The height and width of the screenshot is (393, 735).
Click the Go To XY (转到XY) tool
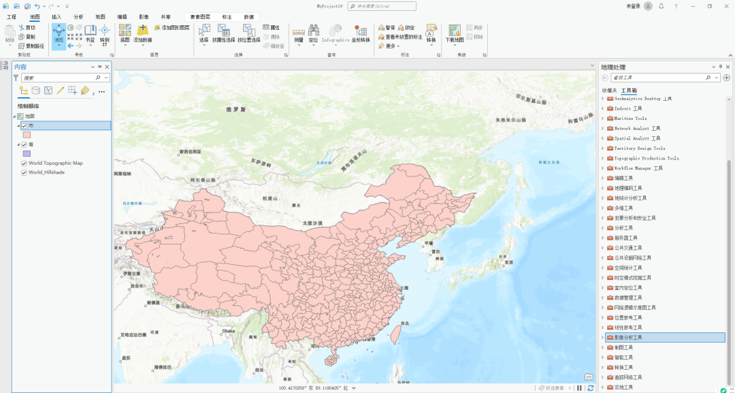(105, 35)
